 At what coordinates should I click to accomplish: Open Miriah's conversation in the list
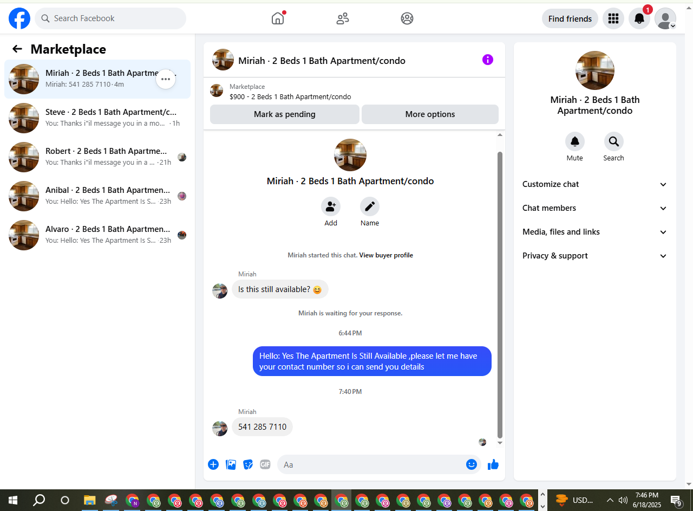pyautogui.click(x=97, y=79)
